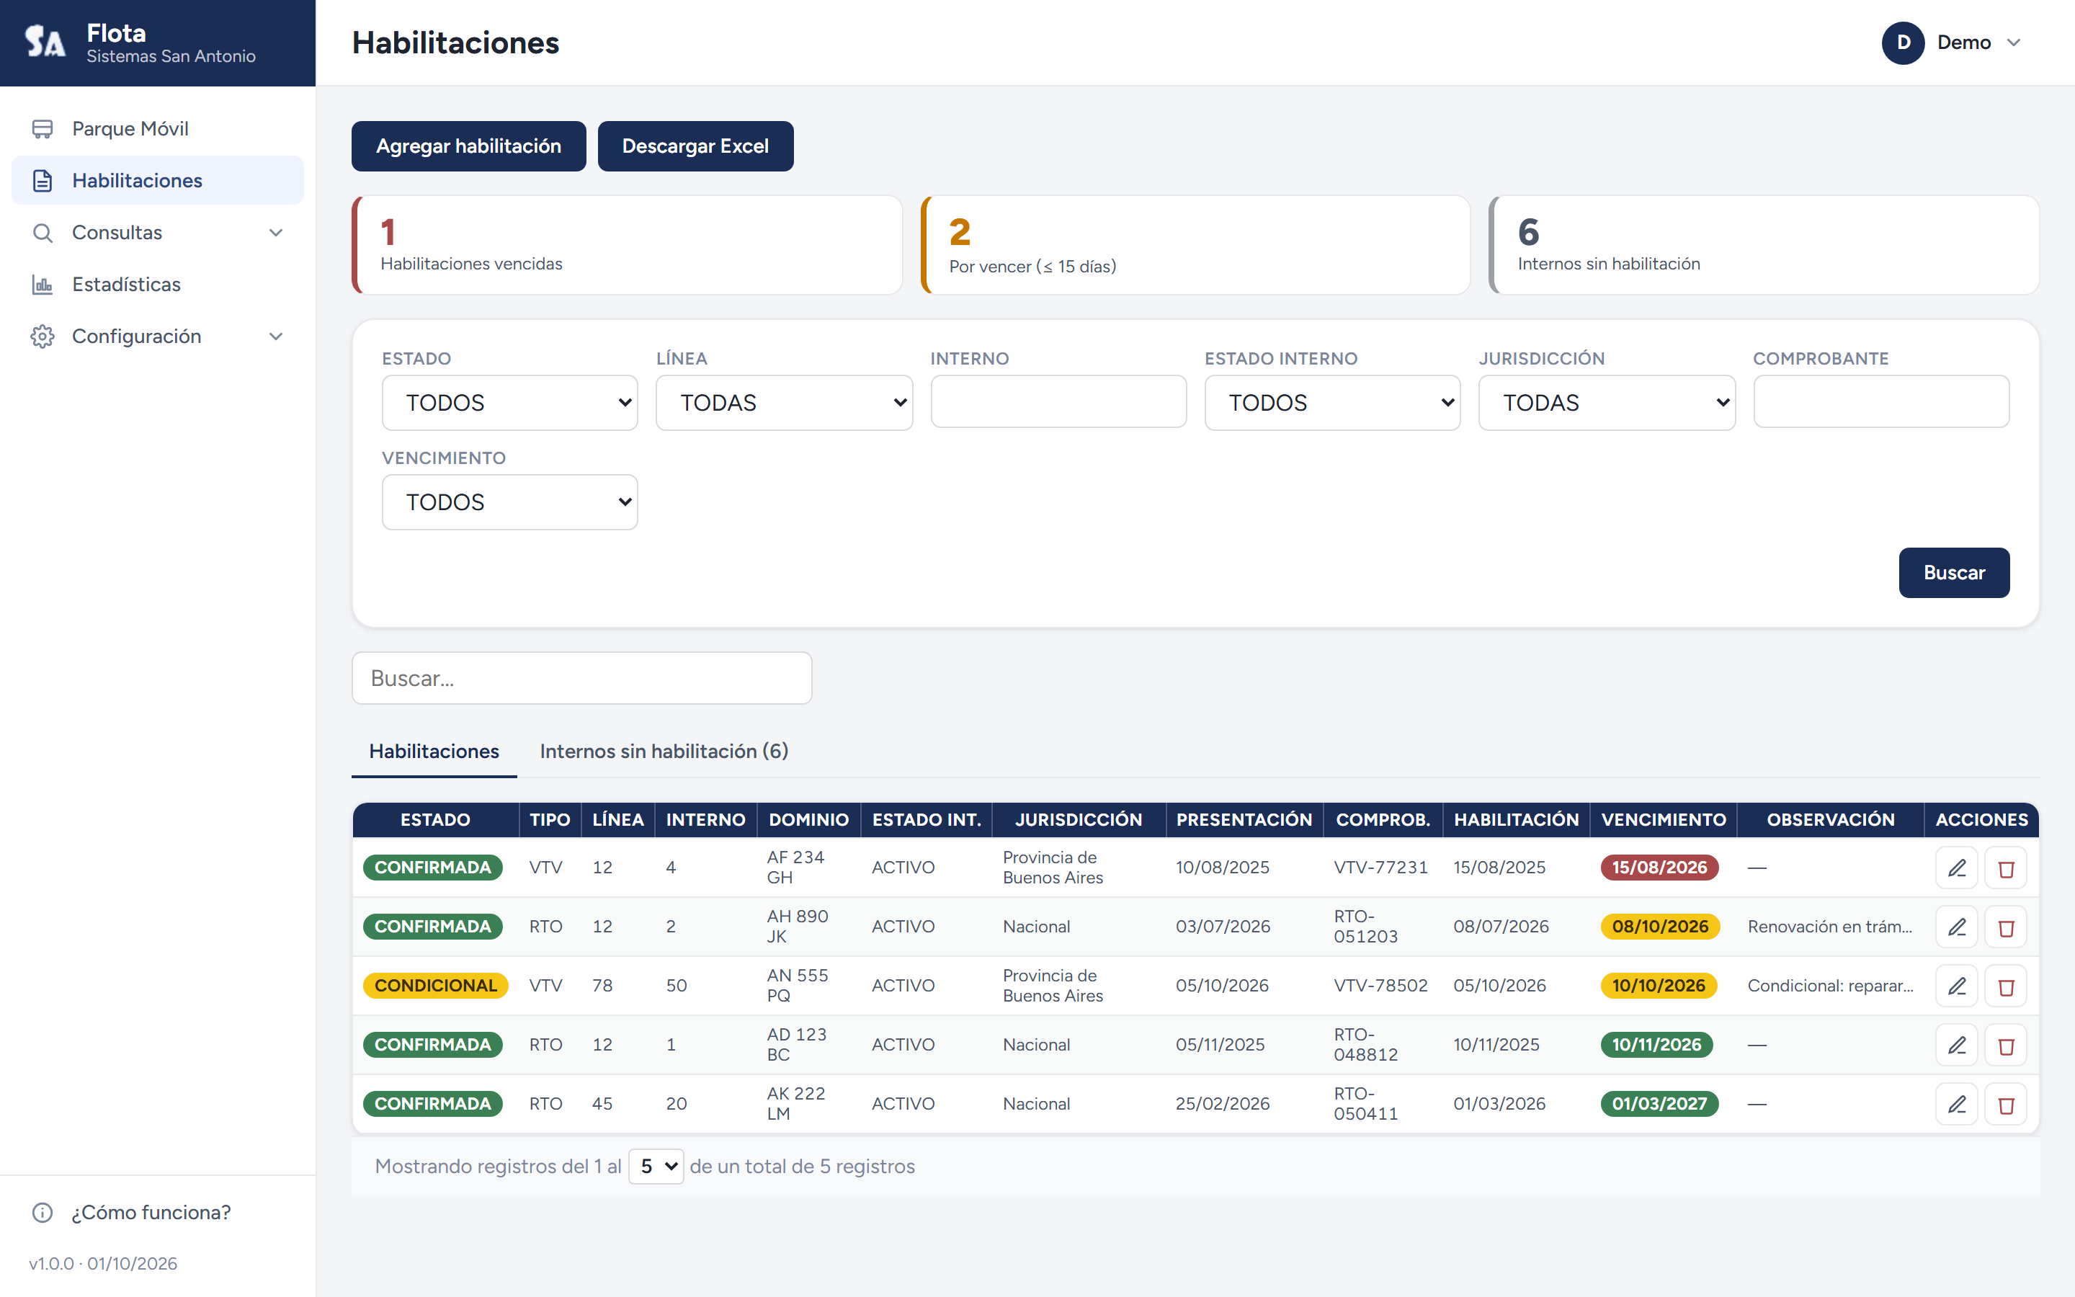Viewport: 2075px width, 1297px height.
Task: Sort by the Vencimiento column header
Action: tap(1664, 820)
